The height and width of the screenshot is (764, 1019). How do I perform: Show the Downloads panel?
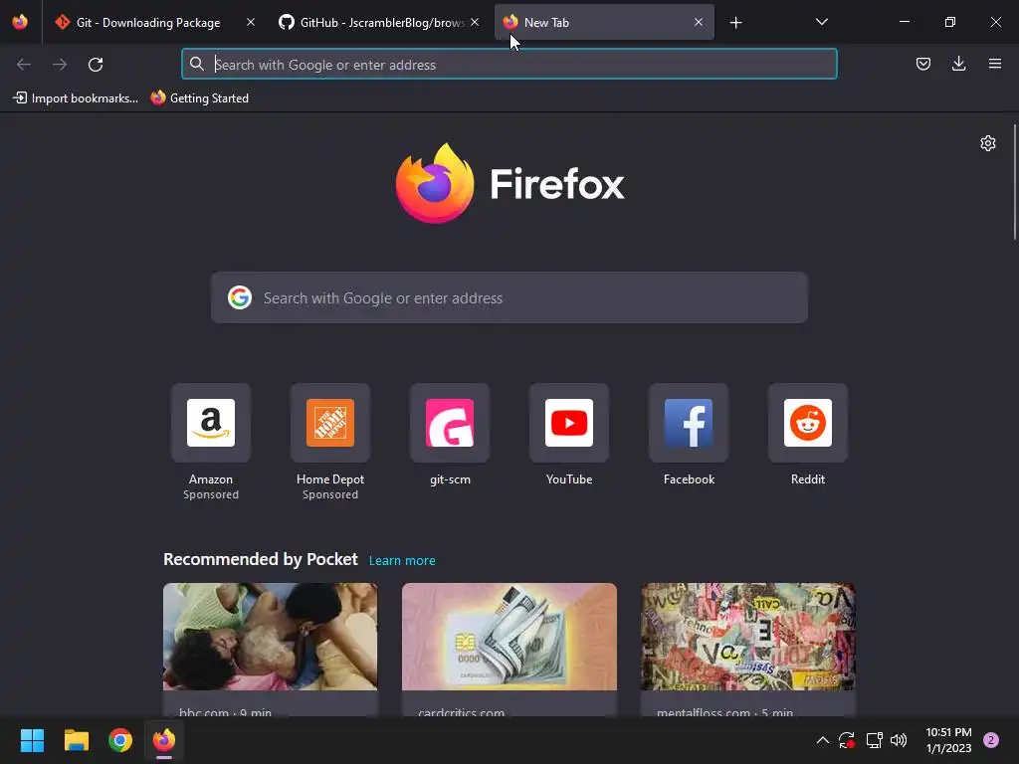tap(958, 64)
